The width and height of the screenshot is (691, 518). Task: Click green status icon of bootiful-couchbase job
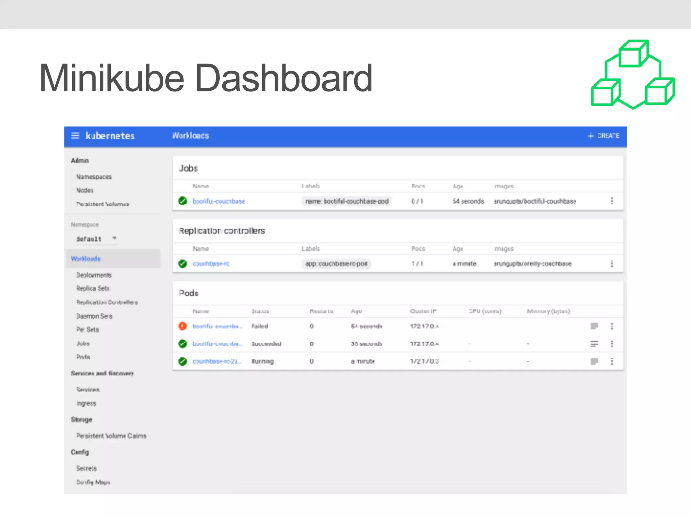[x=183, y=201]
